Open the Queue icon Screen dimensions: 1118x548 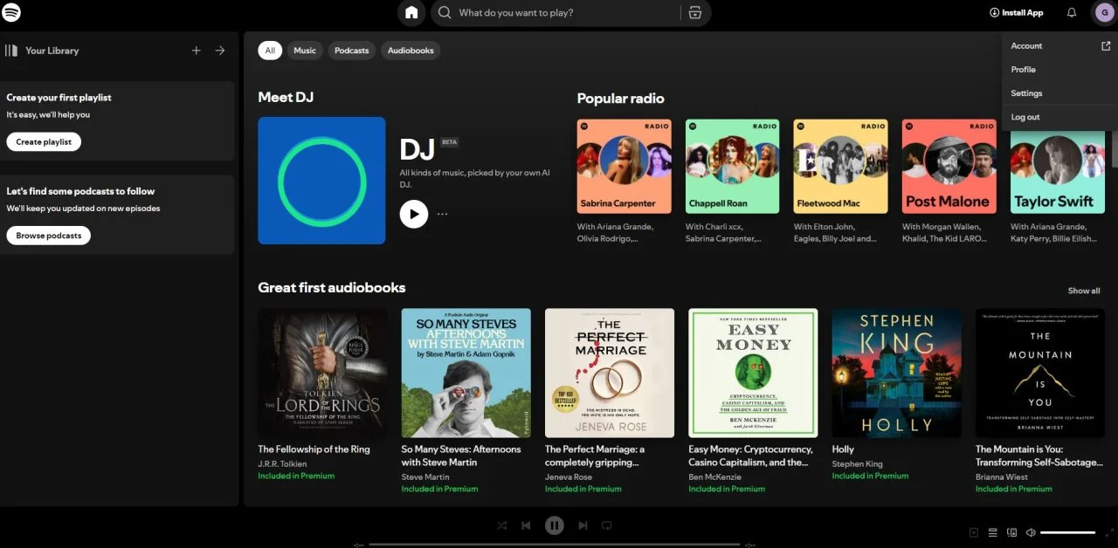pos(993,532)
